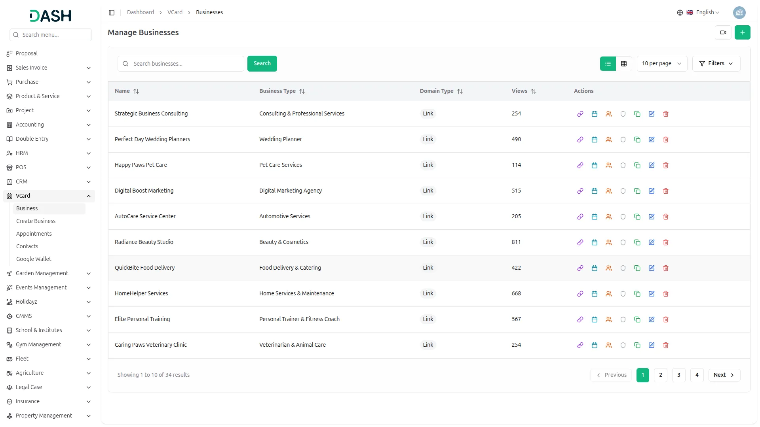The height and width of the screenshot is (427, 760).
Task: Open Dashboard breadcrumb link
Action: (x=141, y=13)
